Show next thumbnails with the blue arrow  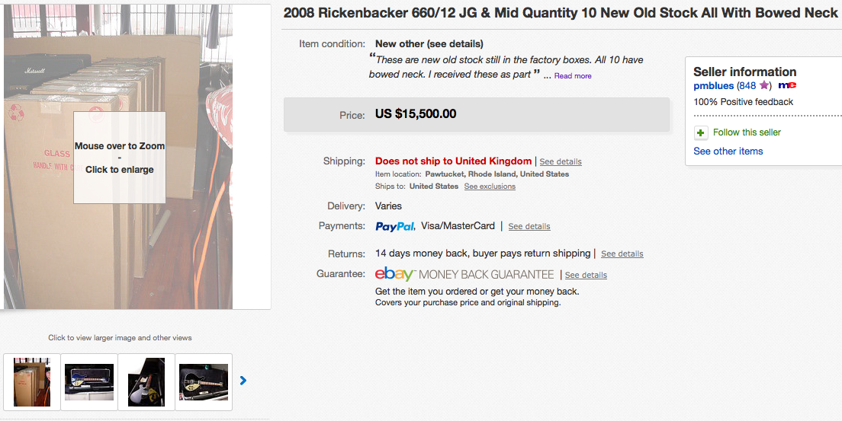point(243,381)
